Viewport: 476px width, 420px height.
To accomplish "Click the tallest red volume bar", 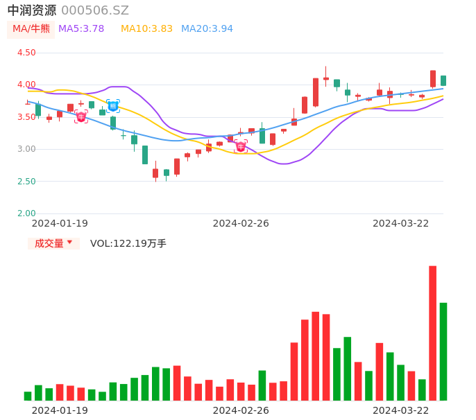I will 432,333.
